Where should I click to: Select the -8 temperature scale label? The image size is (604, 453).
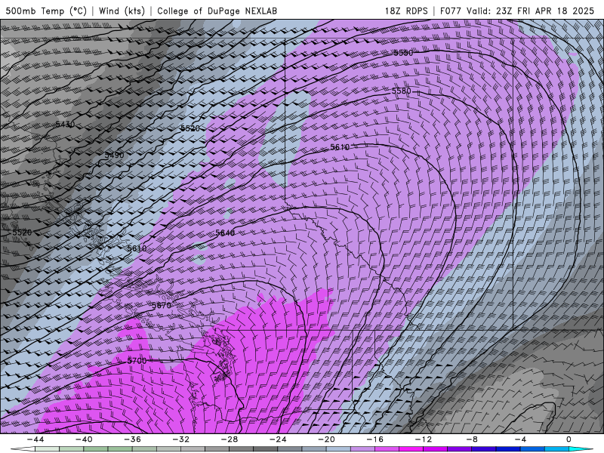pos(472,439)
